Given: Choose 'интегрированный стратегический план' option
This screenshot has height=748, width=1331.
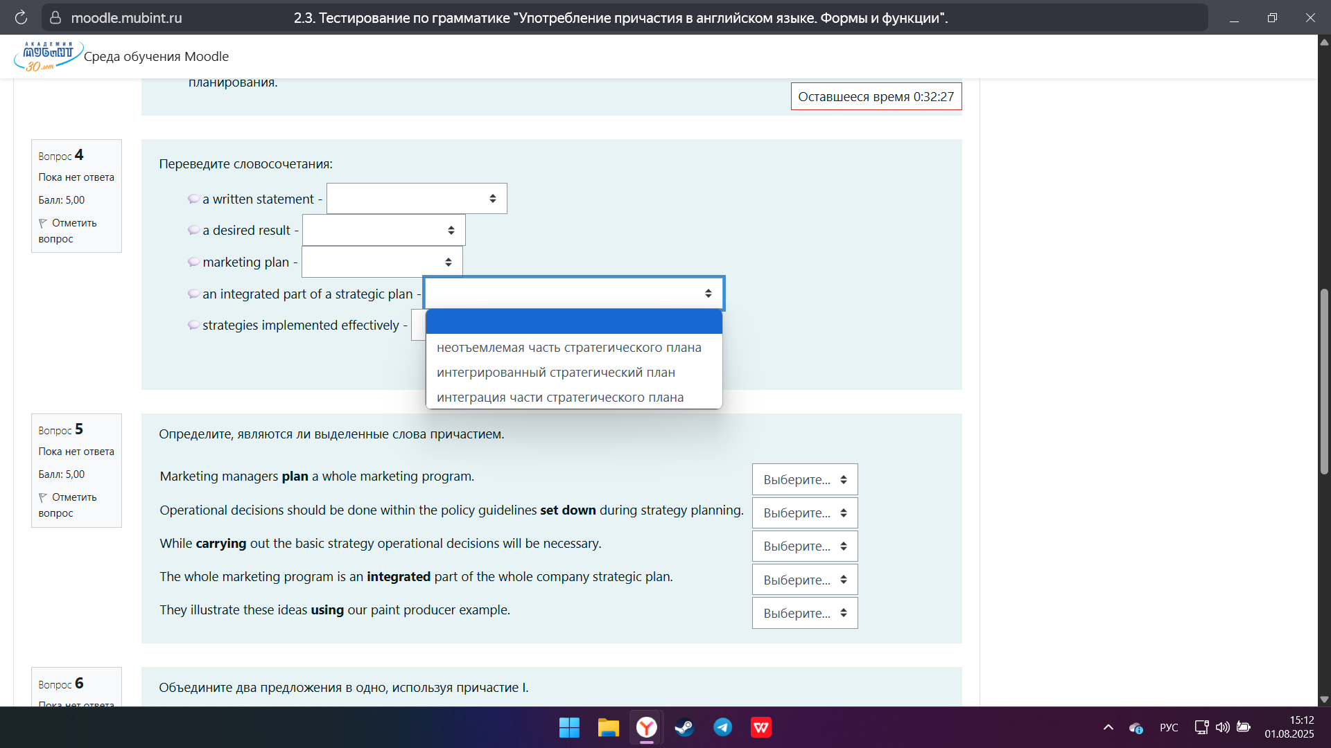Looking at the screenshot, I should click(555, 373).
